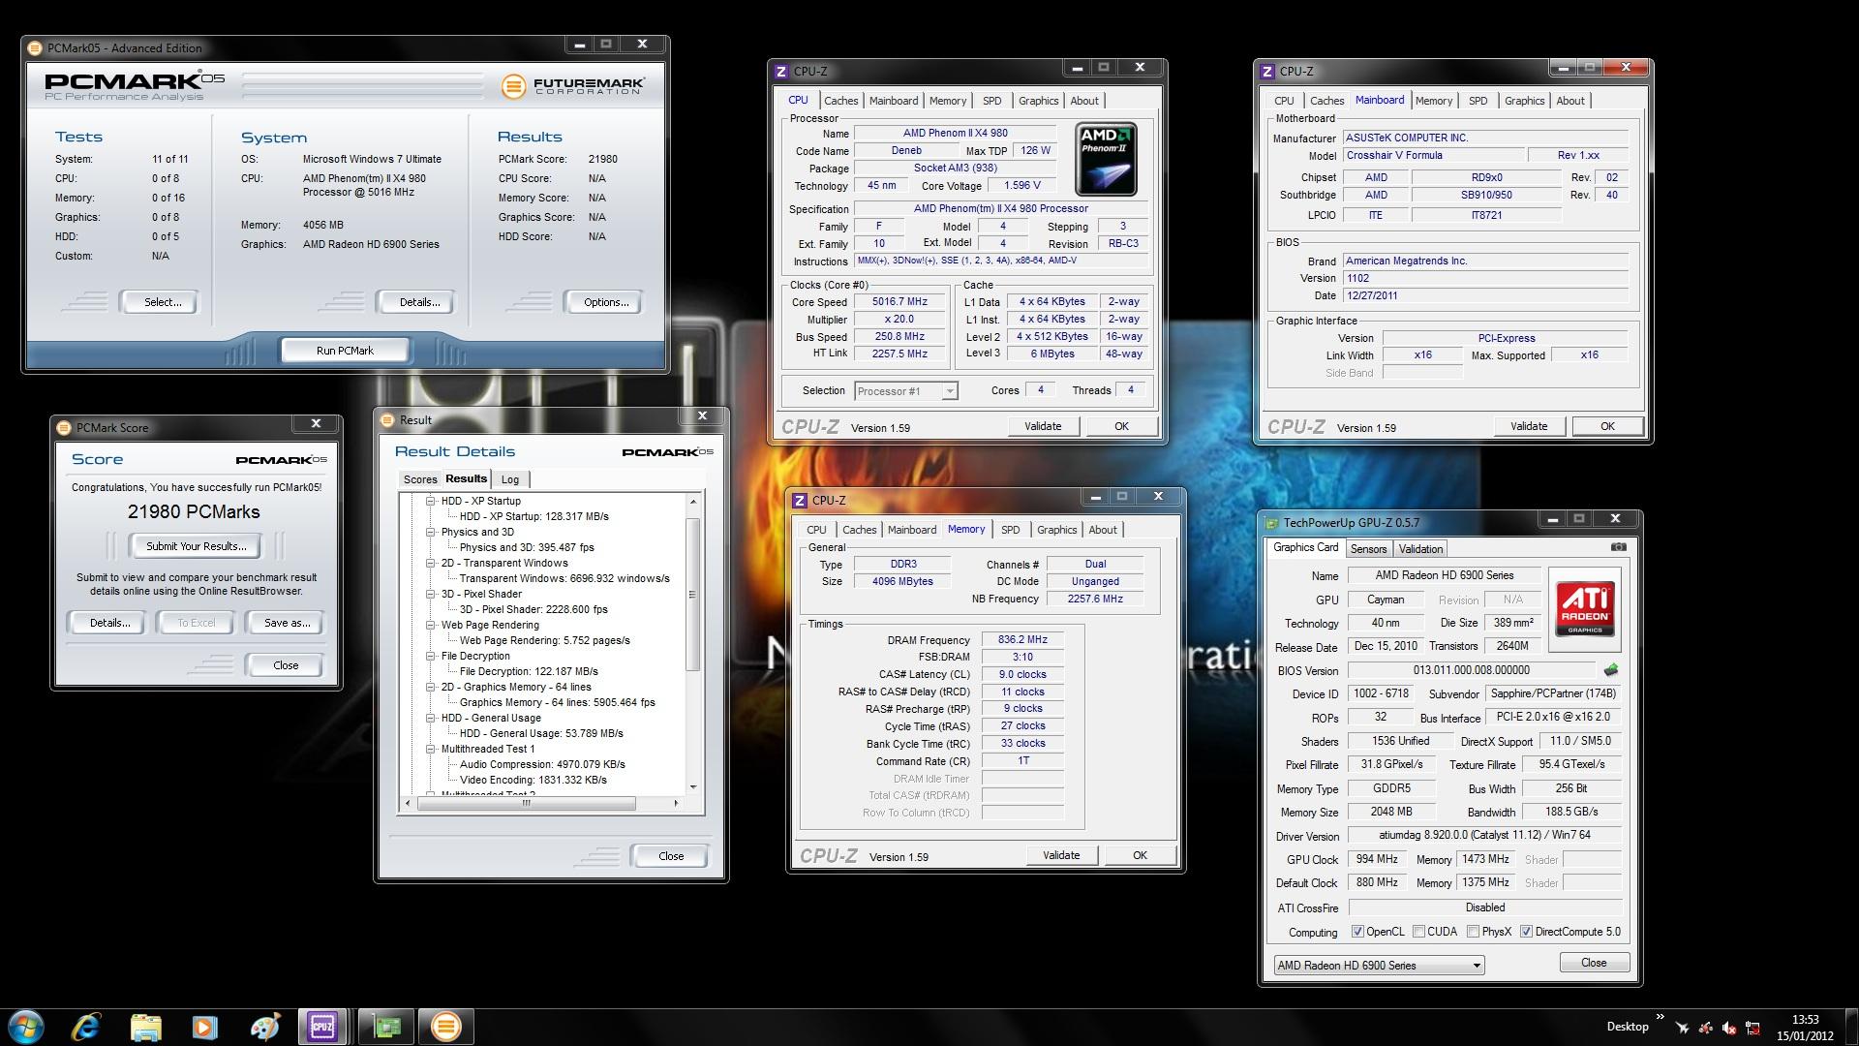Screen dimensions: 1859x1046
Task: Open Options... in PCMark05 Results
Action: pyautogui.click(x=606, y=302)
